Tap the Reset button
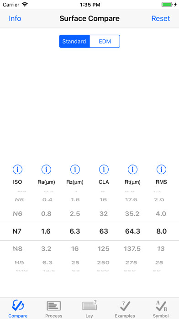 click(161, 18)
